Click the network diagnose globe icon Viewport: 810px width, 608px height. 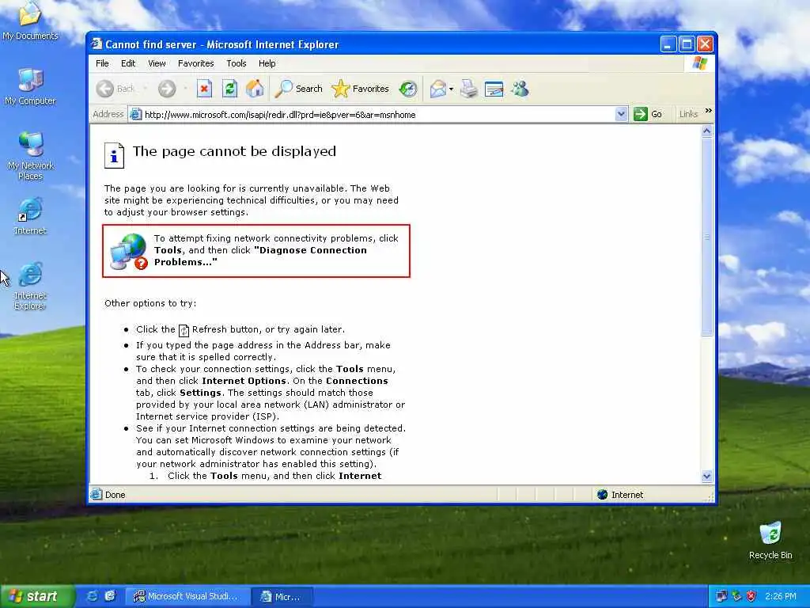[x=129, y=252]
